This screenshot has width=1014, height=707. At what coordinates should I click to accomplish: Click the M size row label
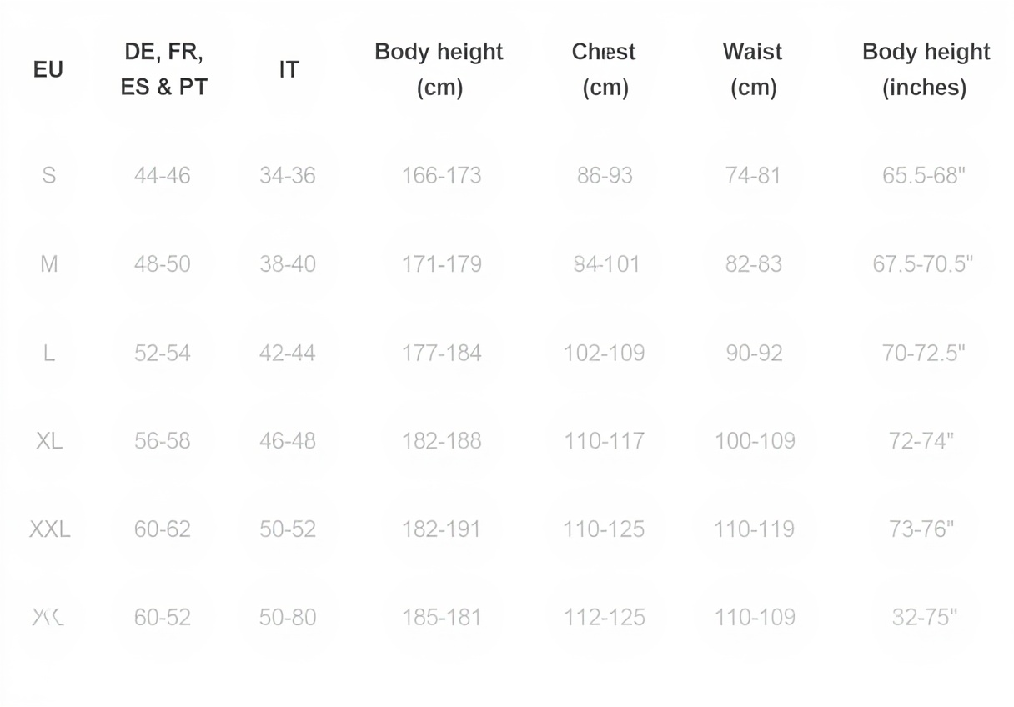pyautogui.click(x=49, y=264)
